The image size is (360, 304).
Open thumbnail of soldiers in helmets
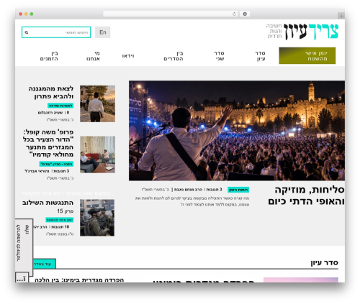[x=97, y=218]
